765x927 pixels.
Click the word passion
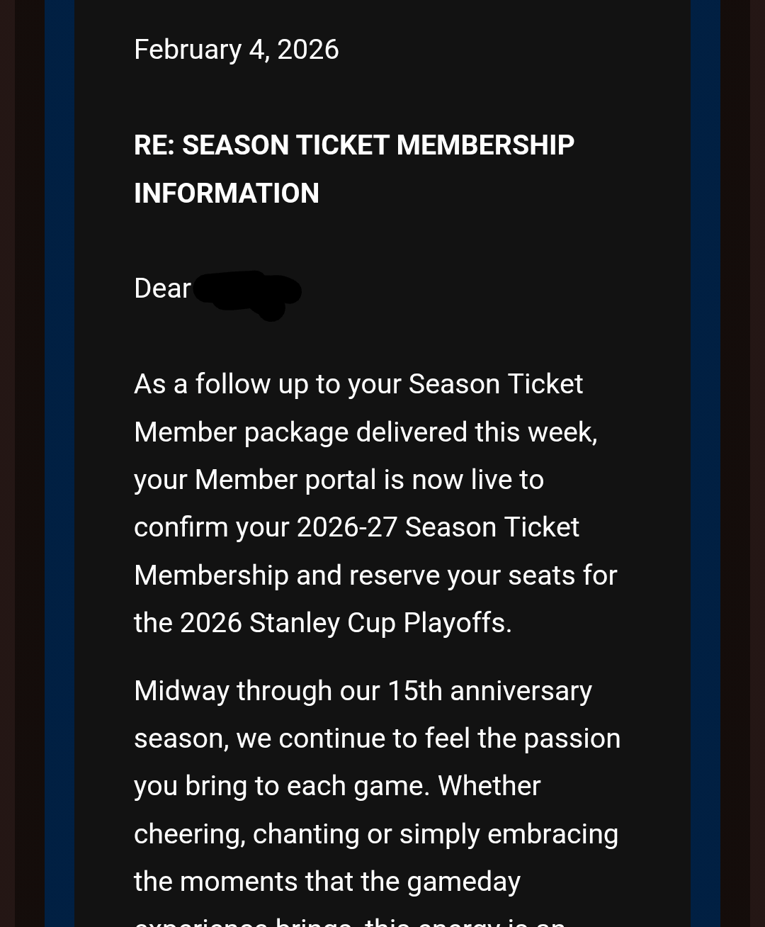pyautogui.click(x=572, y=738)
